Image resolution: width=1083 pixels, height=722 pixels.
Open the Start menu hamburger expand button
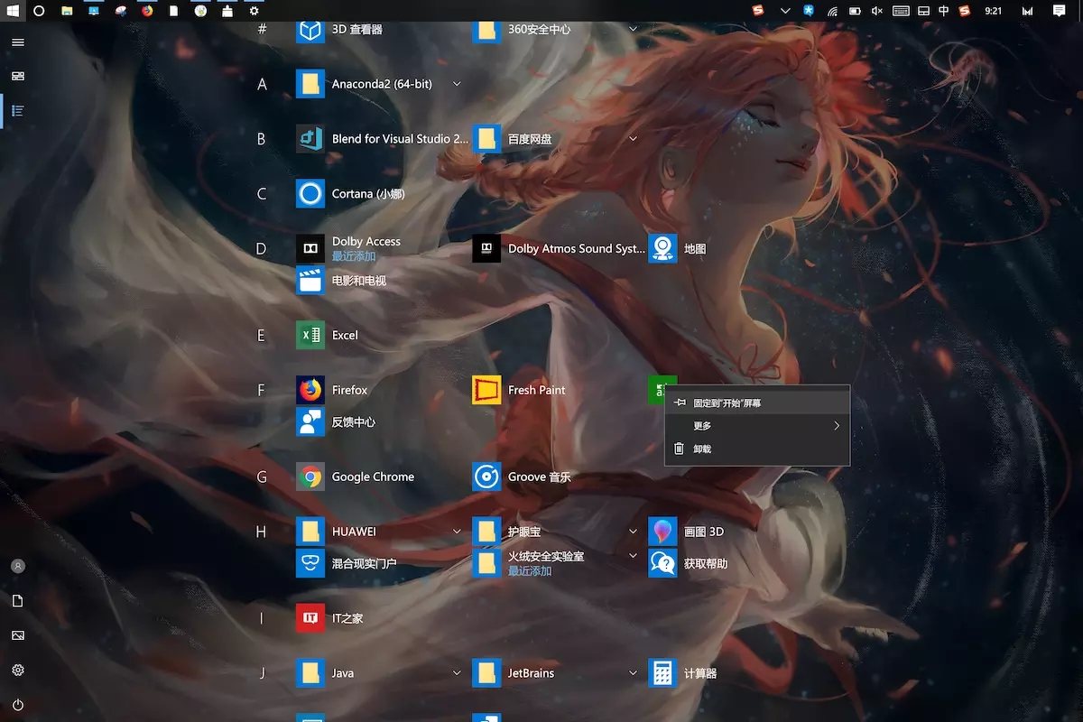(18, 42)
